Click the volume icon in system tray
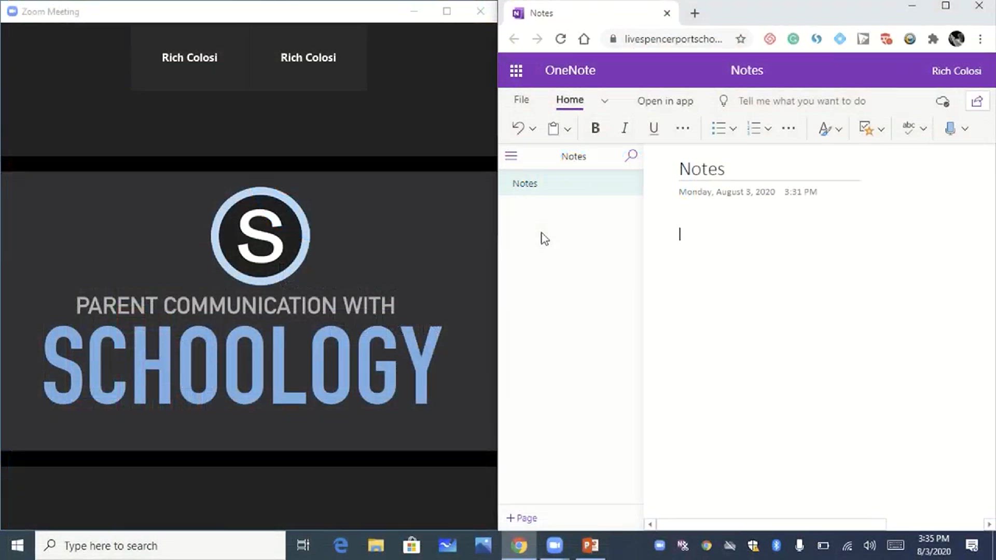 click(x=869, y=545)
